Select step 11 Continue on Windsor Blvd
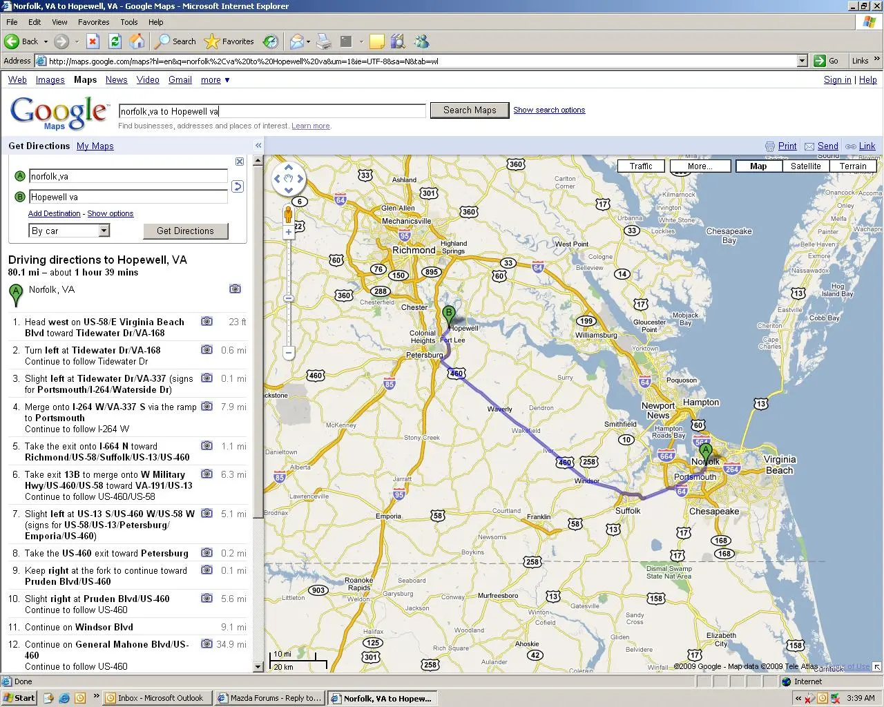The image size is (884, 707). 128,627
